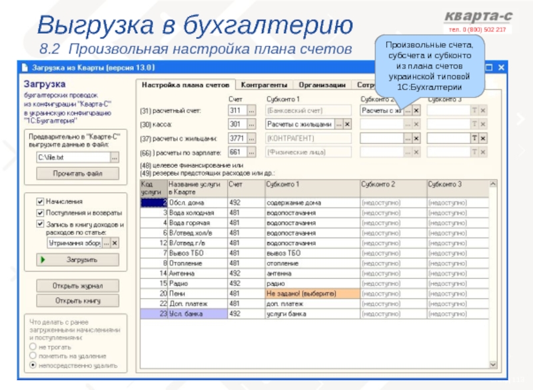Image resolution: width=533 pixels, height=390 pixels.
Task: Clear cash desk Субконто 1 value
Action: [x=347, y=124]
